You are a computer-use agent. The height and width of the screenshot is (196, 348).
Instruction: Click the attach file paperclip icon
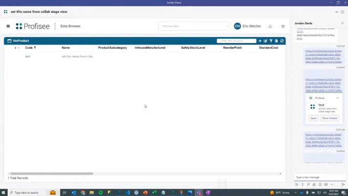[x=308, y=184]
